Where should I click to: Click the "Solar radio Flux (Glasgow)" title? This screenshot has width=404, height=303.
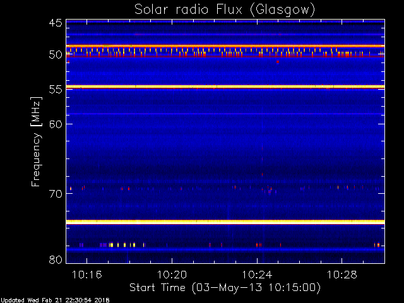point(224,9)
